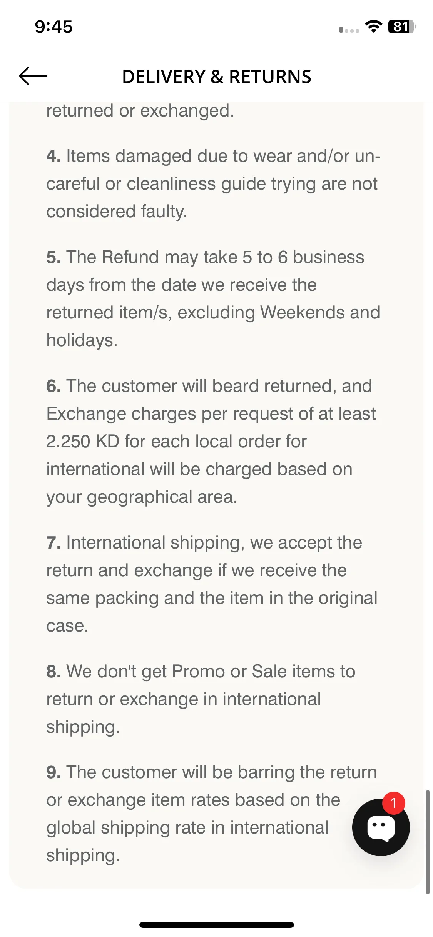Tap the DELIVERY & RETURNS page title

click(217, 77)
